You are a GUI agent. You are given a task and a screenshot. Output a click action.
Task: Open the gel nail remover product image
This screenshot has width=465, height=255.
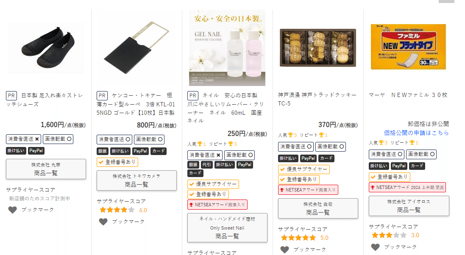click(227, 48)
